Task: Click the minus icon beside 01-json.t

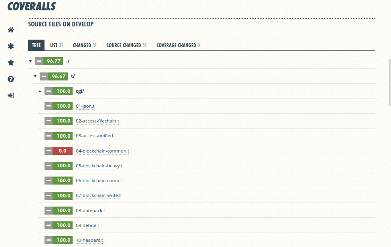Action: (49, 106)
